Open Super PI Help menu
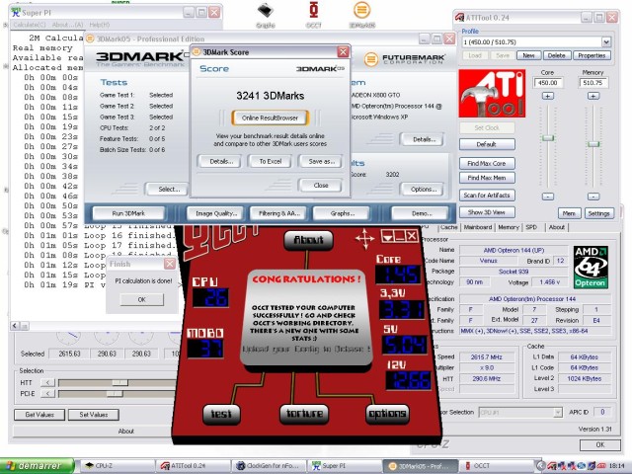The image size is (632, 474). pos(99,25)
